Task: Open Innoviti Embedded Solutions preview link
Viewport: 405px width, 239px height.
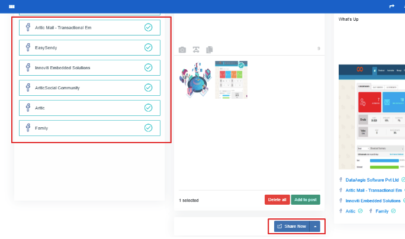Action: (373, 201)
